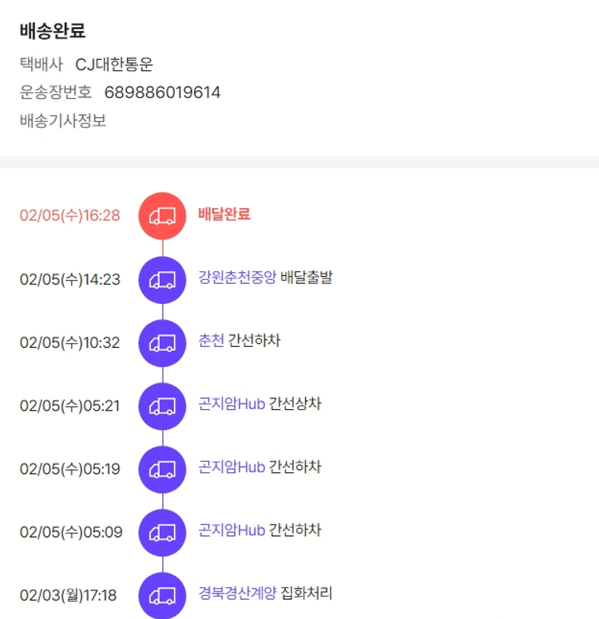The width and height of the screenshot is (599, 619).
Task: Open the 강원춘천중앙 branch link
Action: click(237, 278)
